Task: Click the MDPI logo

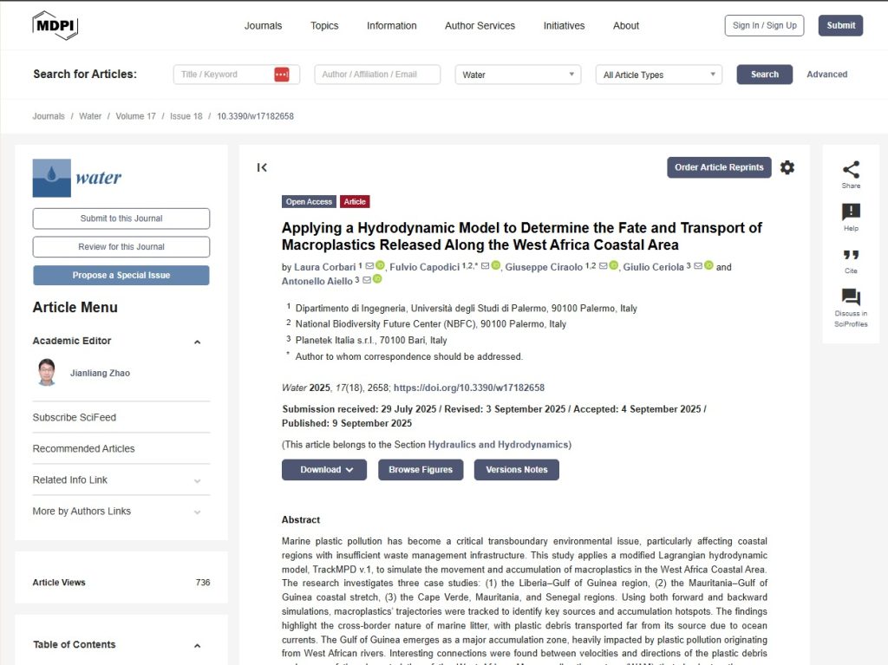Action: (x=55, y=23)
